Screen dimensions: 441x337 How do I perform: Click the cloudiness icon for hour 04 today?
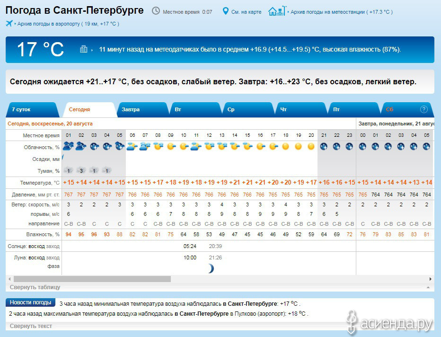[x=106, y=146]
